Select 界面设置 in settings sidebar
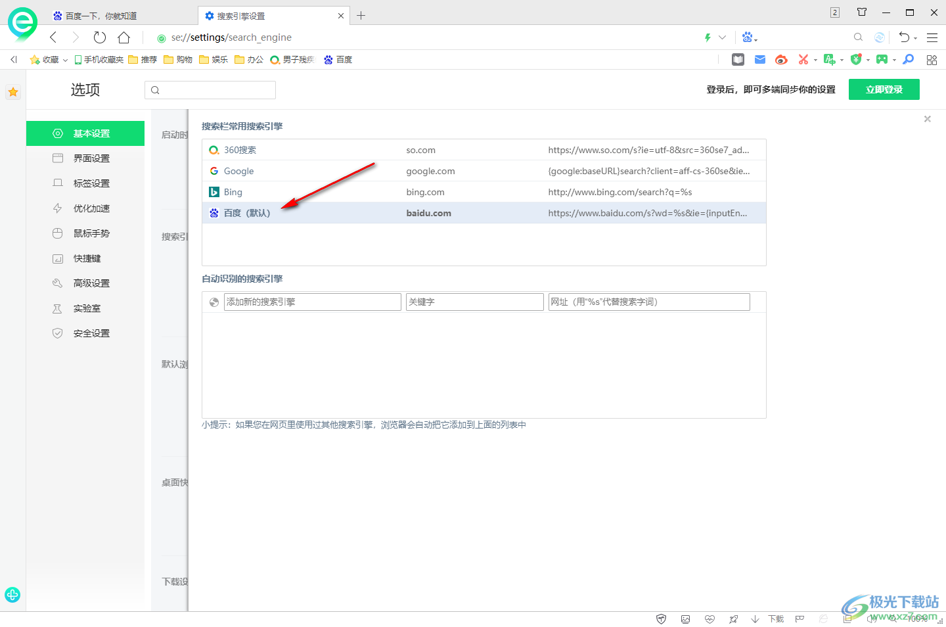 coord(85,158)
